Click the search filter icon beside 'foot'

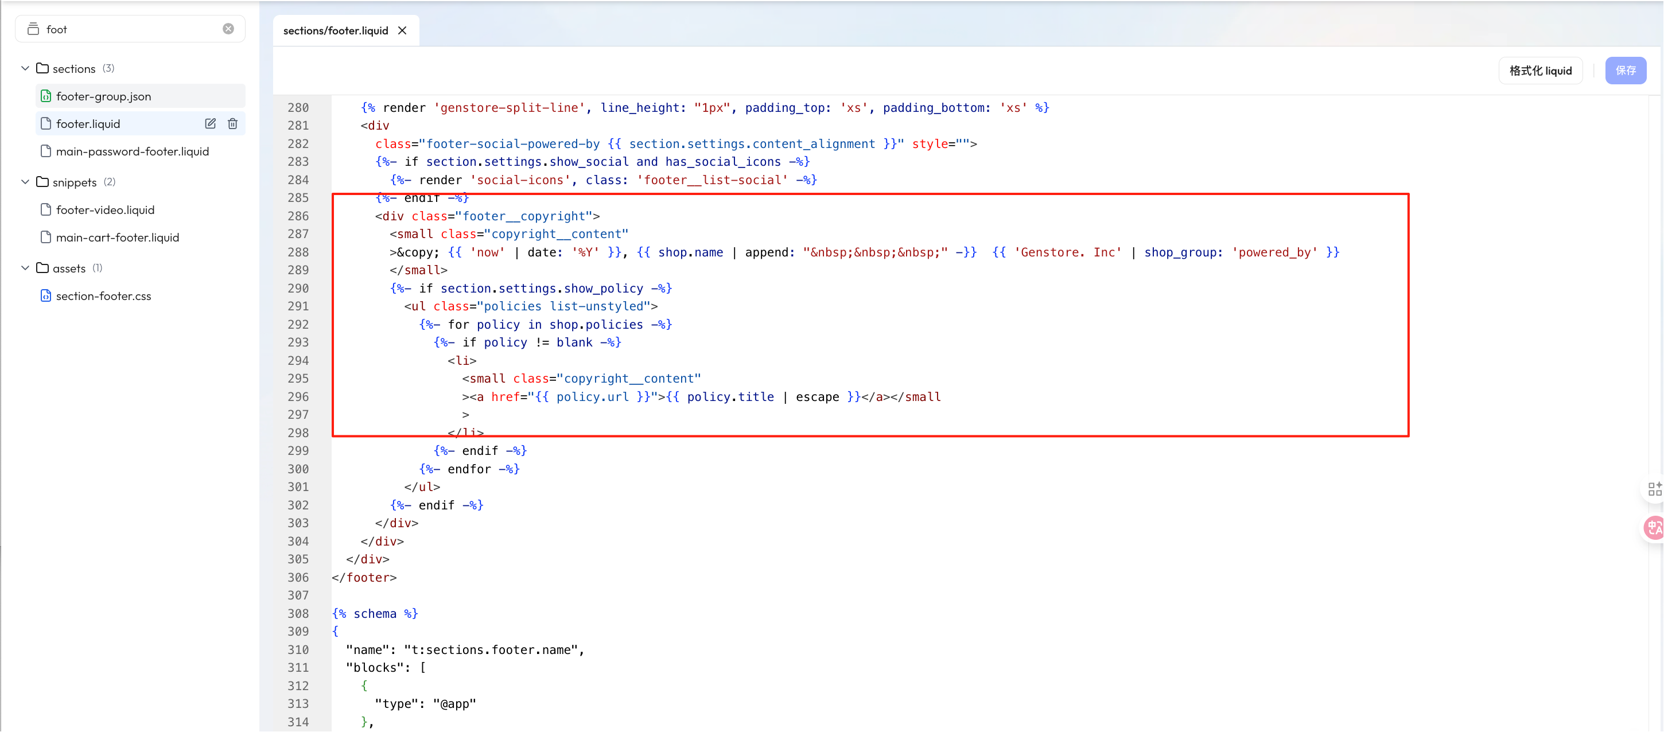click(x=33, y=29)
